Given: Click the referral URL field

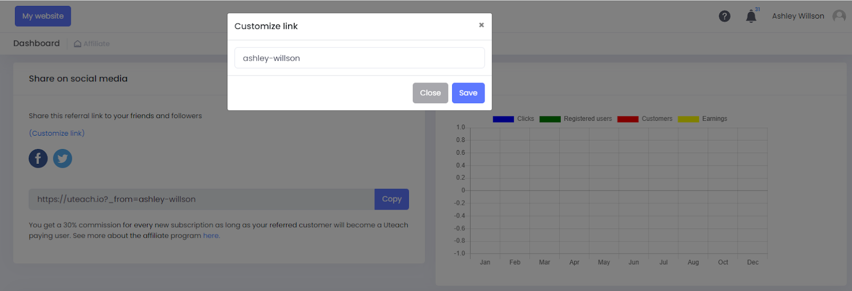Looking at the screenshot, I should 202,199.
